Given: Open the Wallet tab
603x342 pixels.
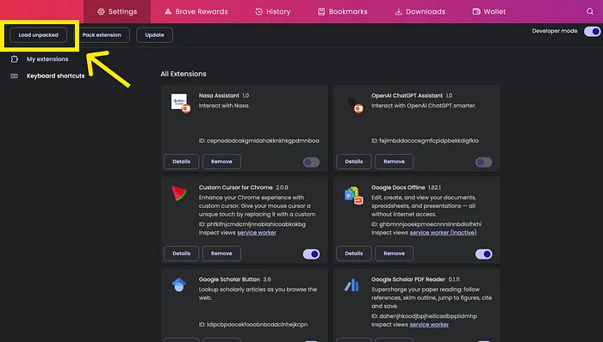Looking at the screenshot, I should click(x=489, y=11).
